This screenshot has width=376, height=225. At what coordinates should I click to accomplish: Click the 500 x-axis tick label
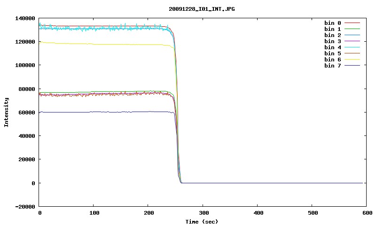[x=313, y=213]
